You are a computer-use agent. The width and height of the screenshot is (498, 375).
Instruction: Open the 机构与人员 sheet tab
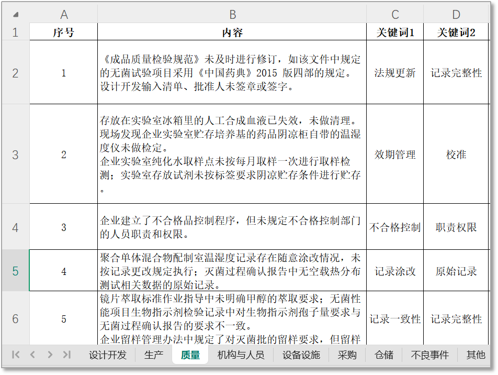coord(241,355)
